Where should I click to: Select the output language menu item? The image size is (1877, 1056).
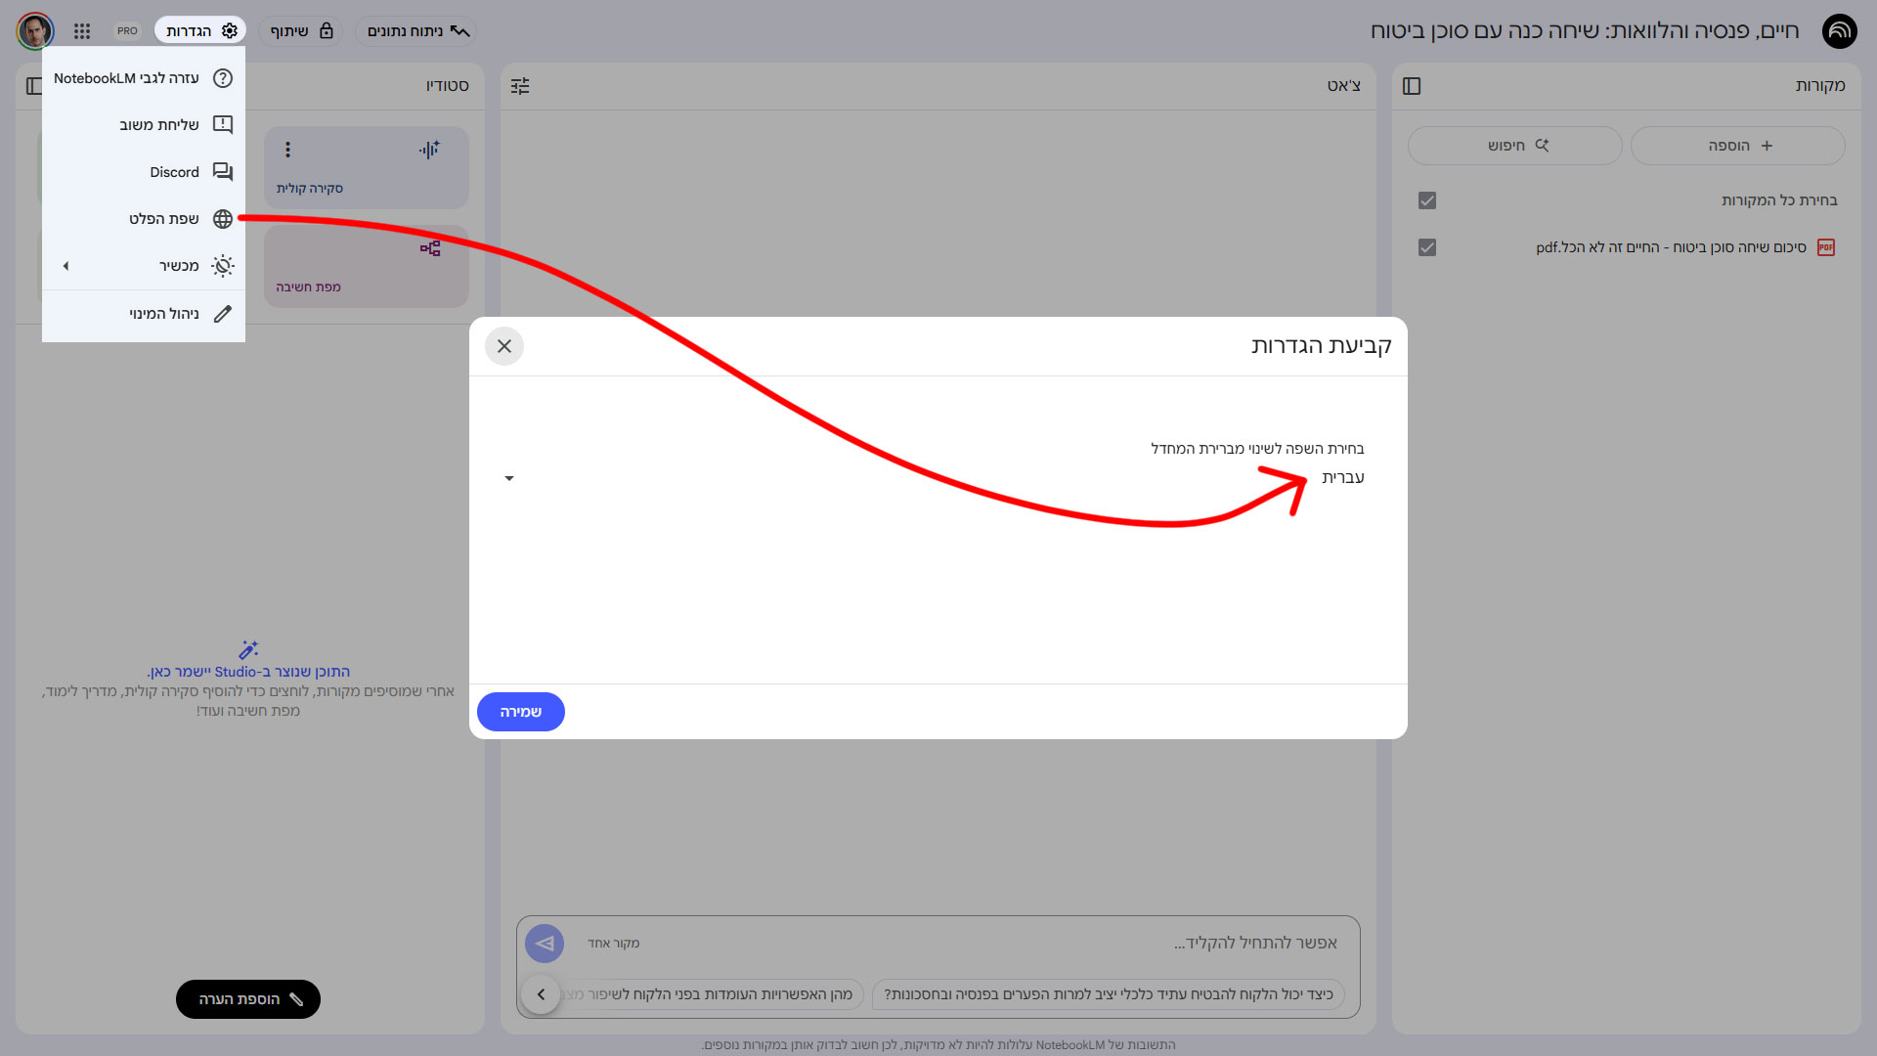point(164,219)
